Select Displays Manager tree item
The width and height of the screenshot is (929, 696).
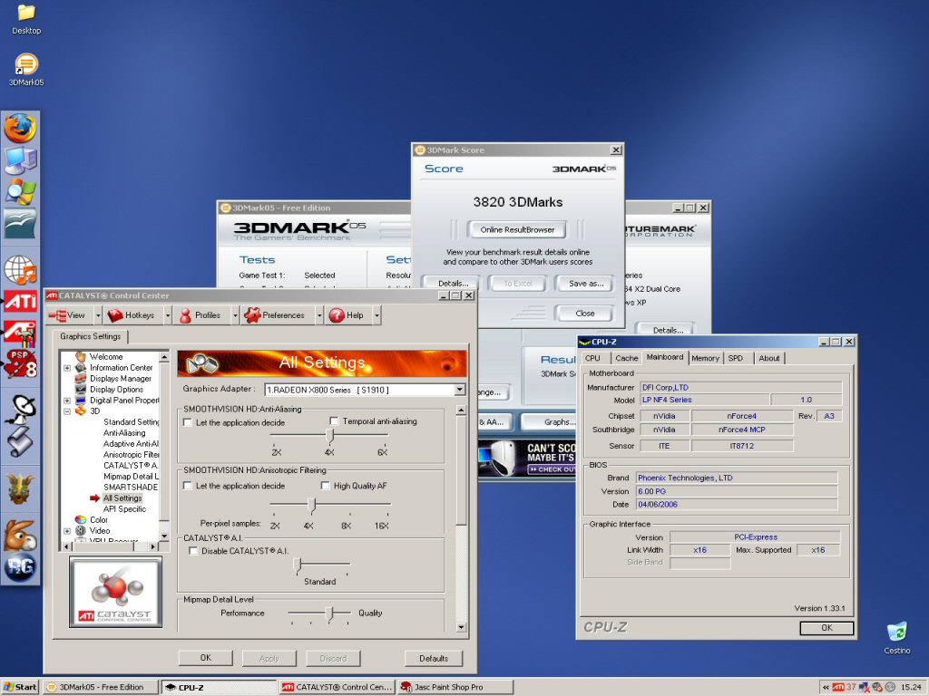(121, 378)
